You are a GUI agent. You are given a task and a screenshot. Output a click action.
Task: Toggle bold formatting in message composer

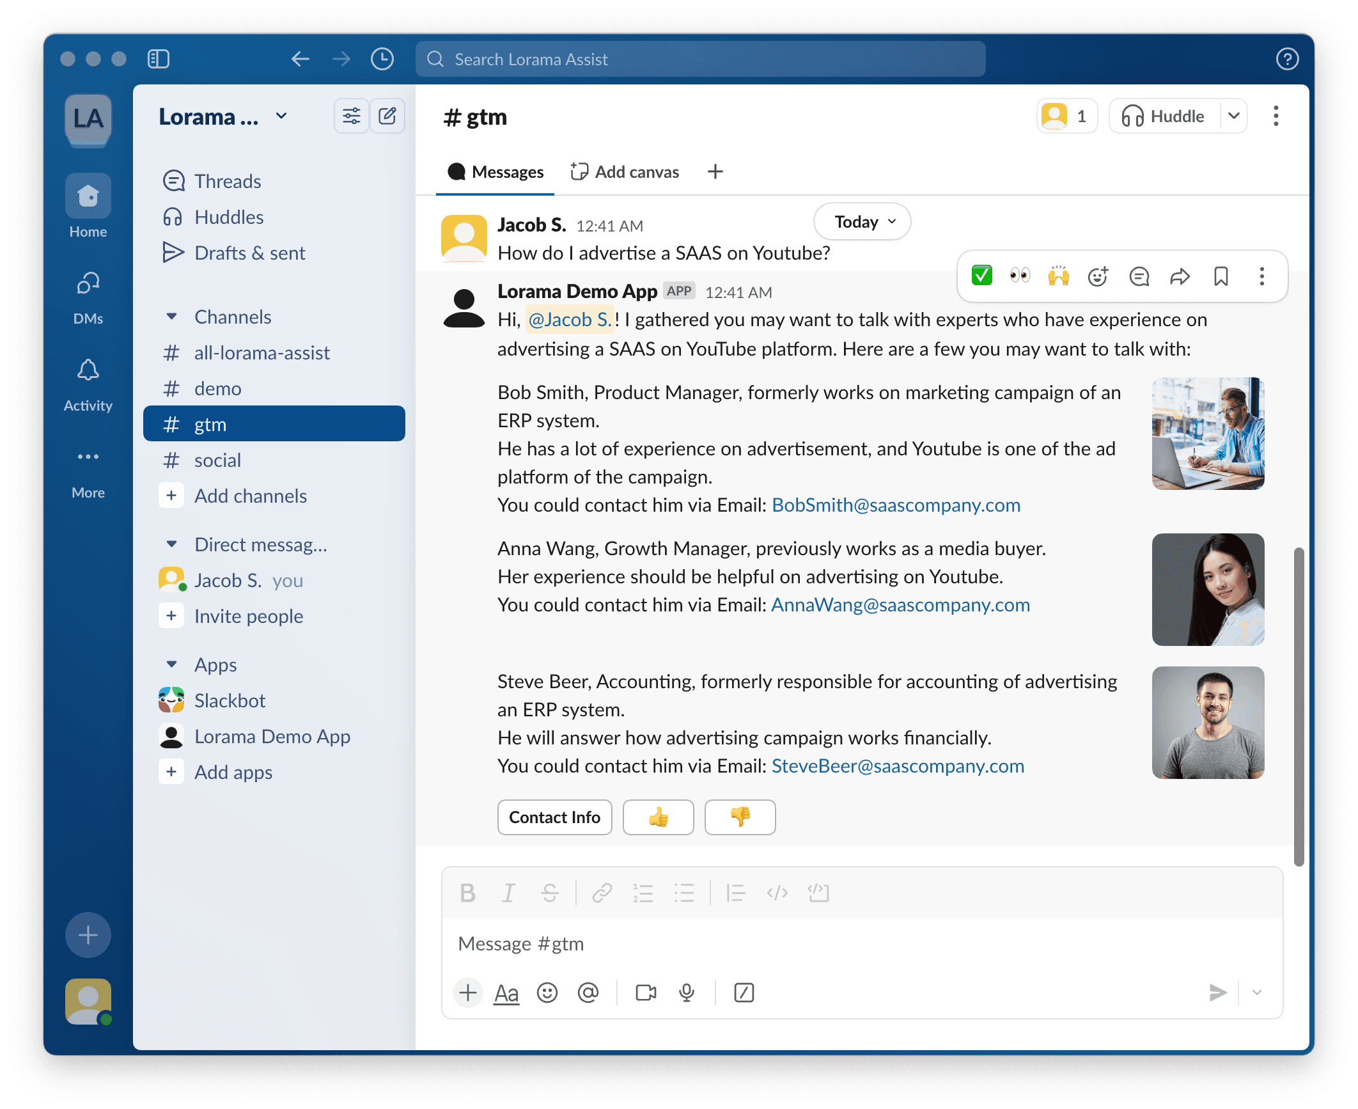(x=468, y=893)
